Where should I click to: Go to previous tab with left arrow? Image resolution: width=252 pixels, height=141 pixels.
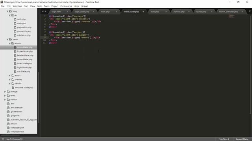[x=43, y=11]
